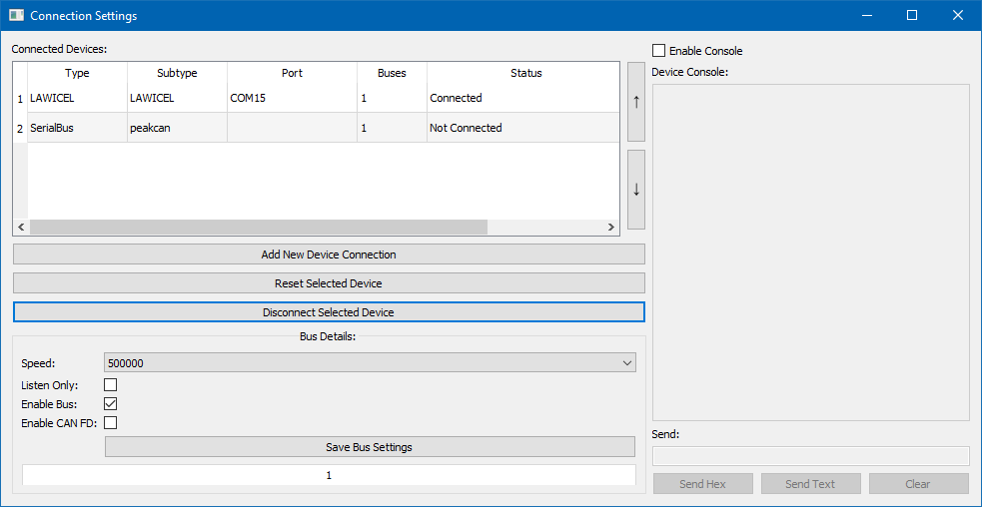Reset the selected device
This screenshot has height=507, width=982.
point(329,283)
